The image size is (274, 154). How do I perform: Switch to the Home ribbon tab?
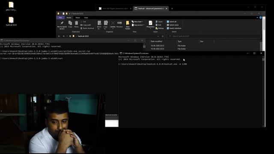point(69,18)
